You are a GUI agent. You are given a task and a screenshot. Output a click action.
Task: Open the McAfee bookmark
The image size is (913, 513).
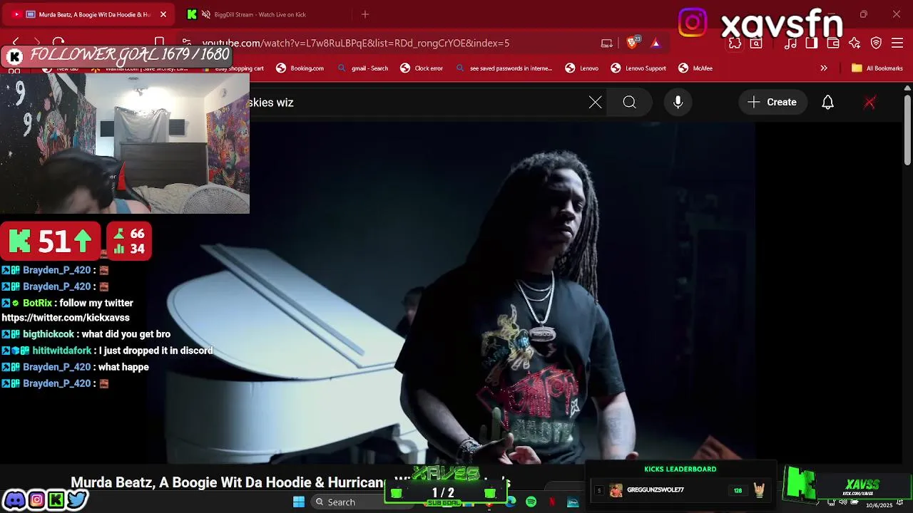[695, 68]
